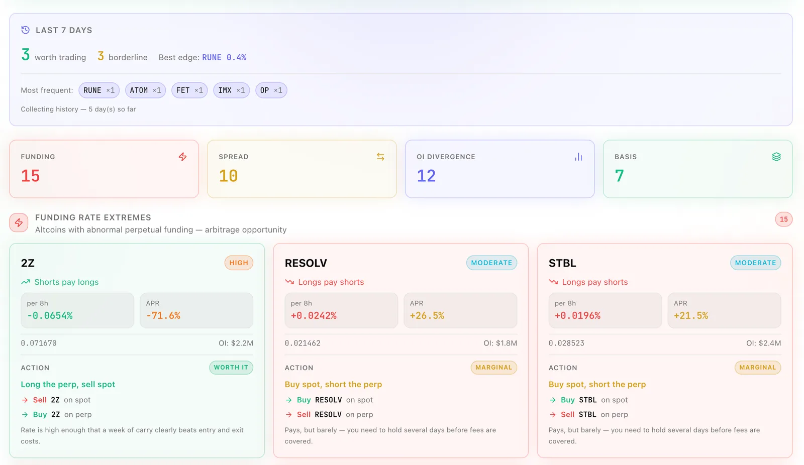Open the Basis summary card showing 7

click(x=698, y=169)
